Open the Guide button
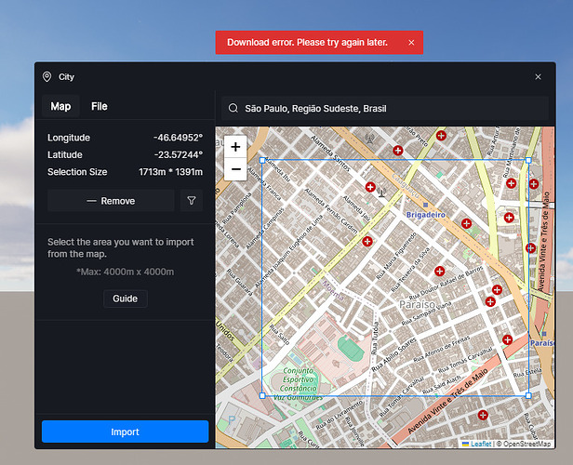This screenshot has height=465, width=573. pos(125,299)
